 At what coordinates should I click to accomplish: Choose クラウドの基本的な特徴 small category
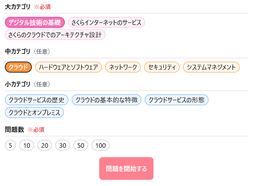click(106, 100)
